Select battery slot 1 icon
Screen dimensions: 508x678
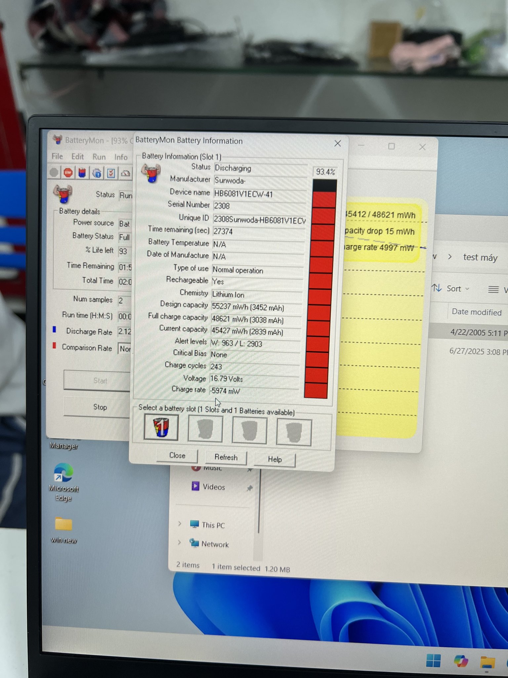[x=161, y=427]
